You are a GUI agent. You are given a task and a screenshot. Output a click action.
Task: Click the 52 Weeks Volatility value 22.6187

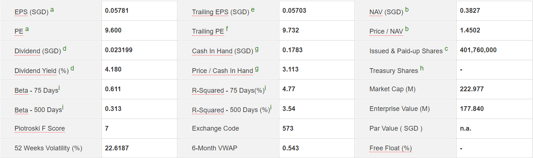[x=116, y=148]
